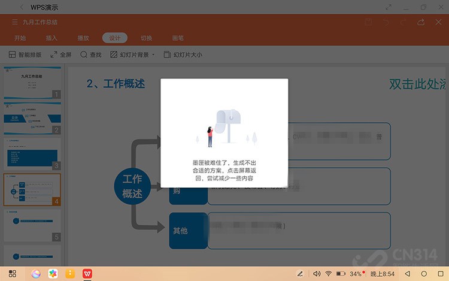Click the slide title 2、工作概述

(x=116, y=84)
